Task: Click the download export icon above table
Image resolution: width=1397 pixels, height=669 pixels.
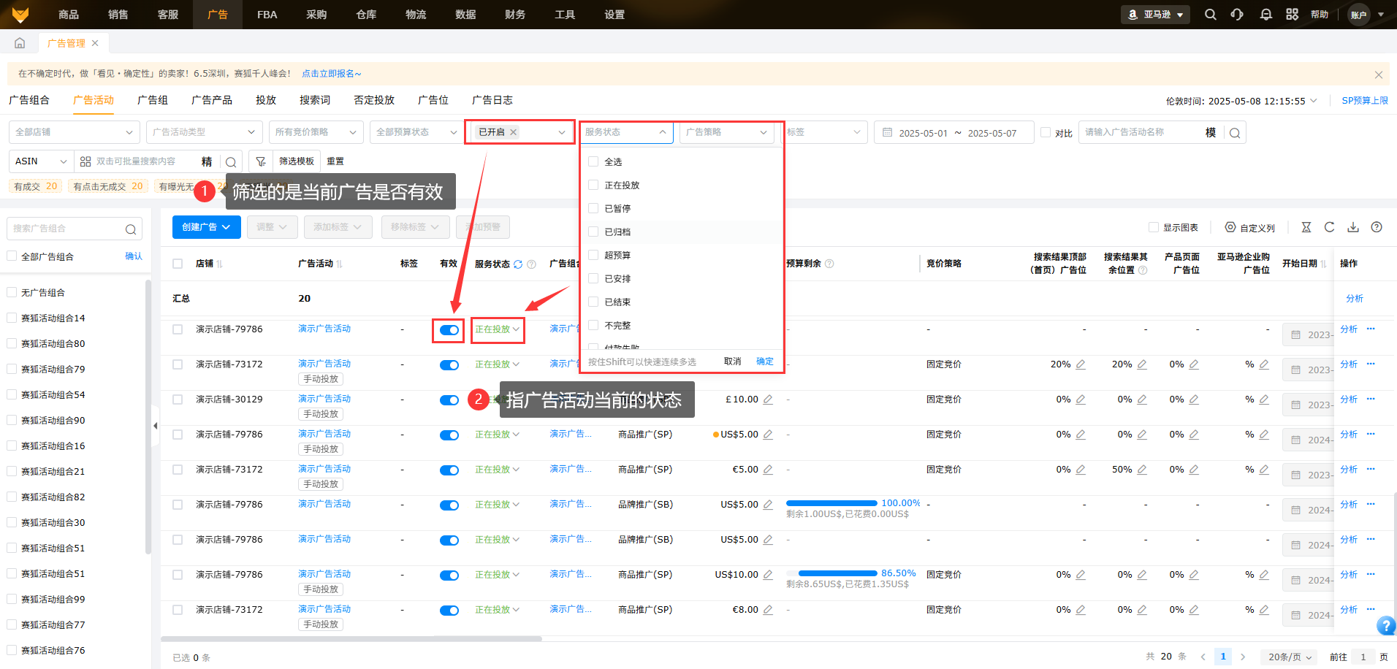Action: pos(1353,227)
